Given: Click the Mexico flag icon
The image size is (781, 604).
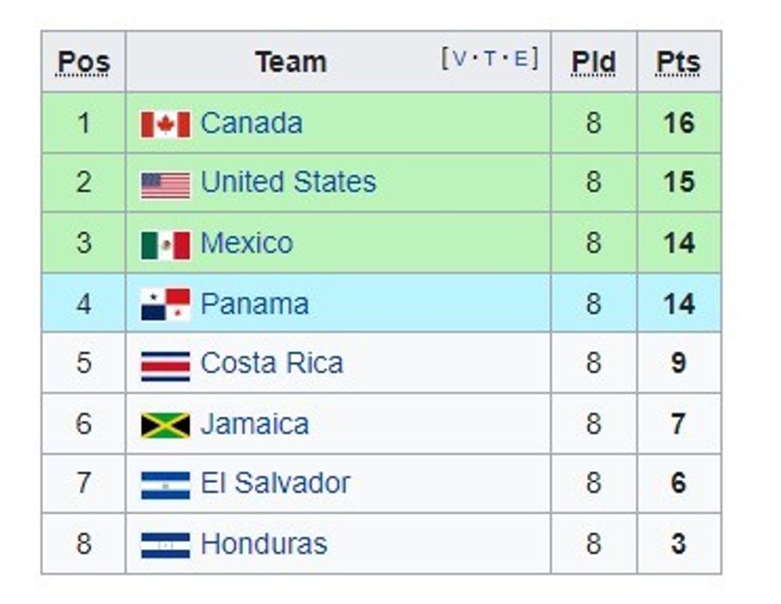Looking at the screenshot, I should coord(165,245).
